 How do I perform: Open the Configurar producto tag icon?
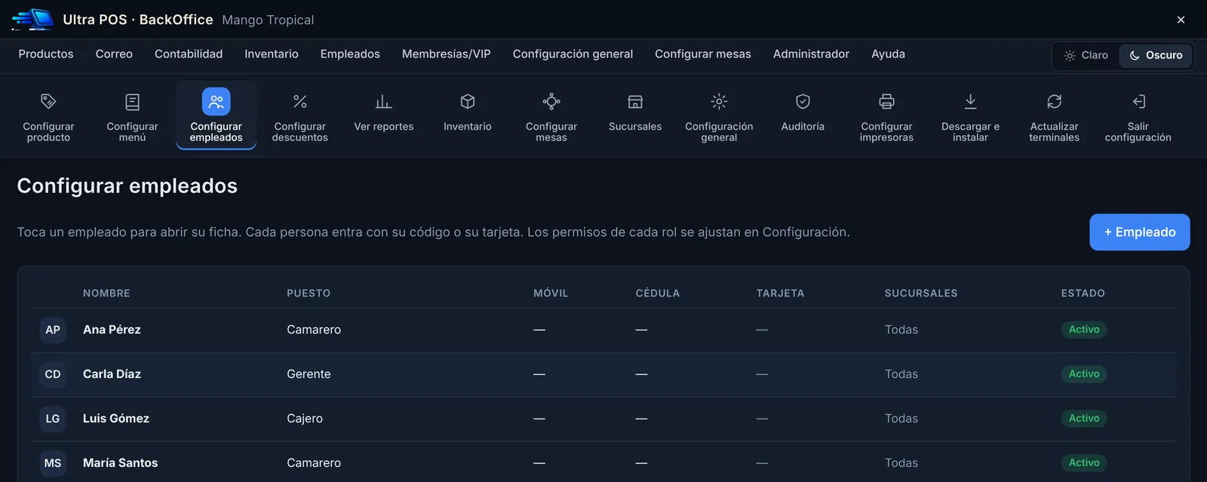point(48,101)
